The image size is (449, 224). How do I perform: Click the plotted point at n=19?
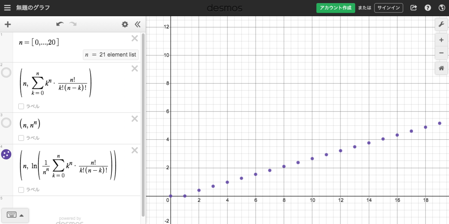click(440, 123)
